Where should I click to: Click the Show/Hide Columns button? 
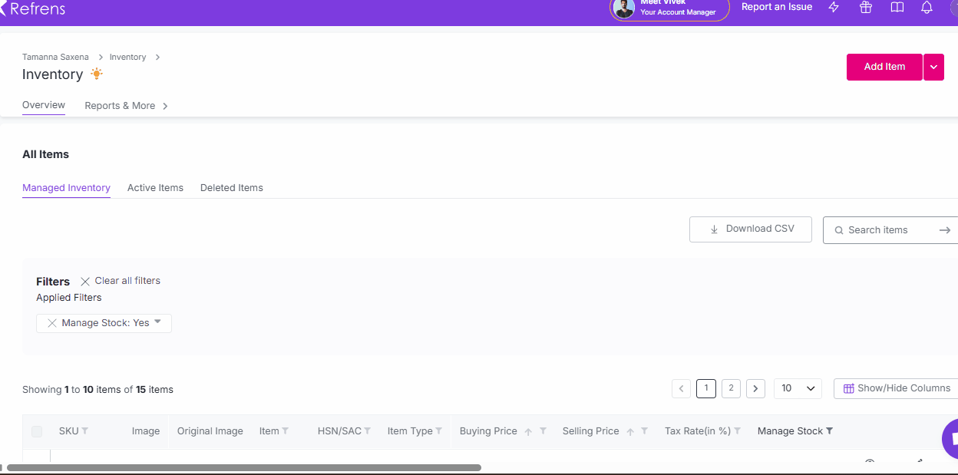(x=896, y=388)
